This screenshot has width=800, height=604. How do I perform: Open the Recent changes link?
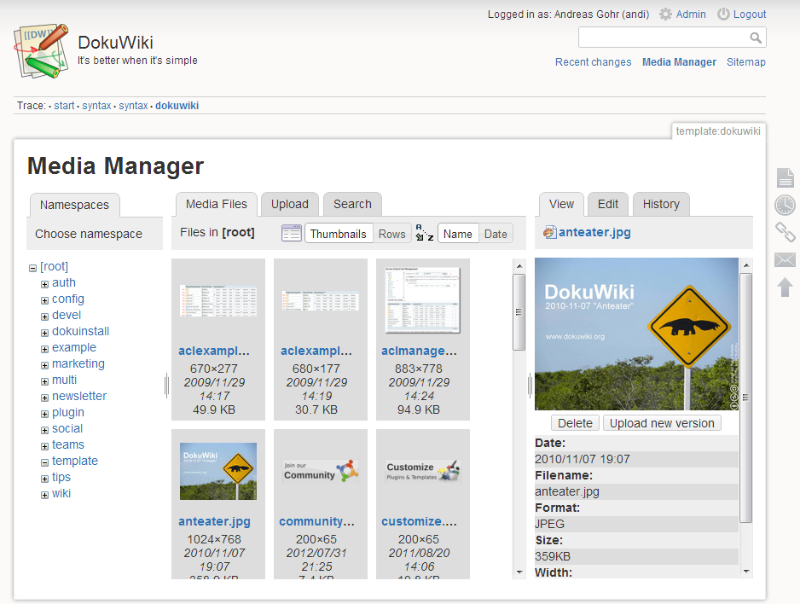click(x=593, y=62)
